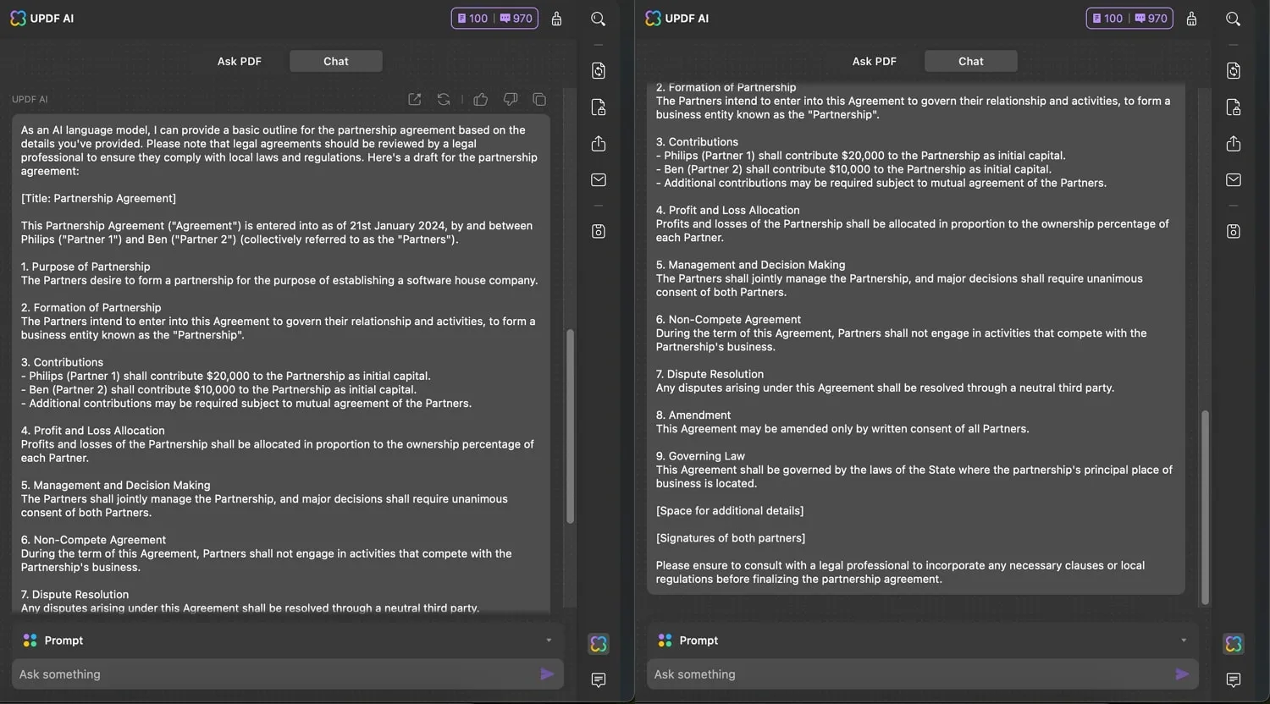Select the Chat tab on the right panel
This screenshot has width=1270, height=704.
(970, 61)
